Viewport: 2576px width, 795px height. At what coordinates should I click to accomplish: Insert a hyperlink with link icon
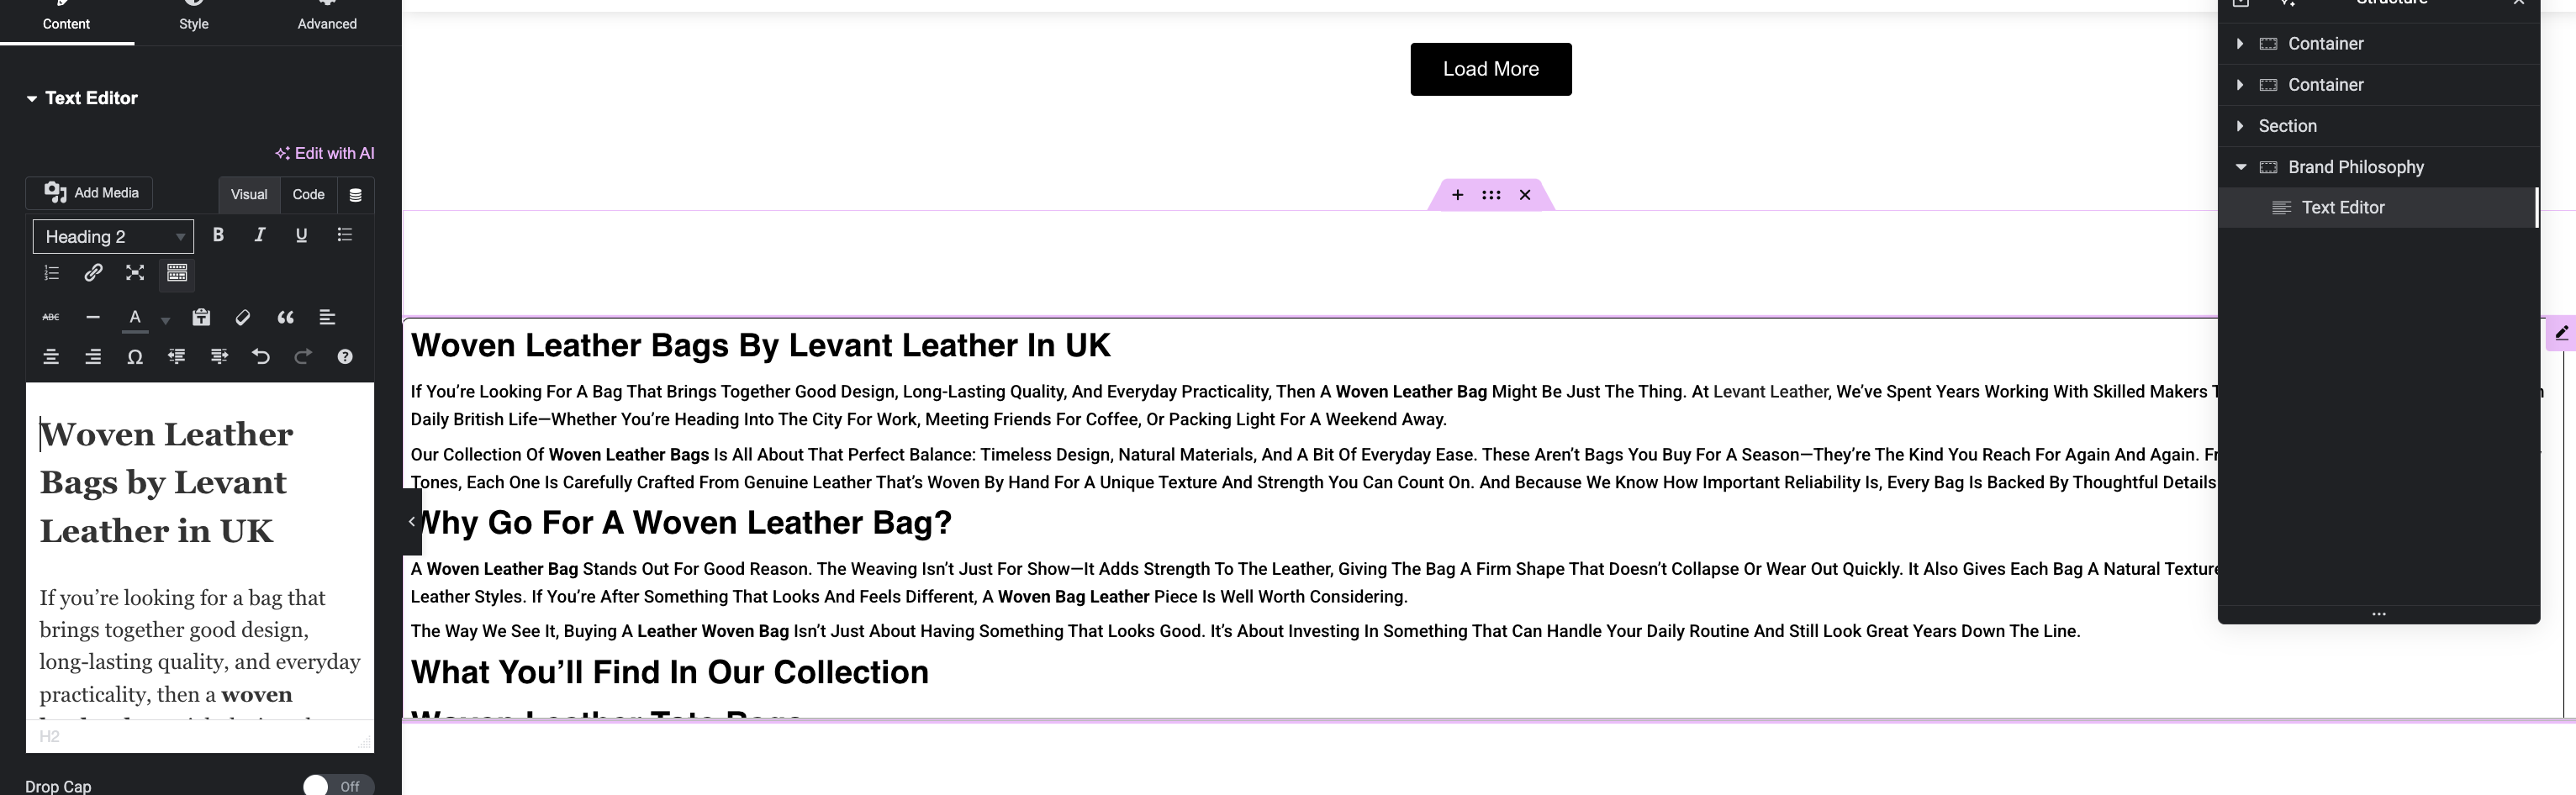(x=93, y=272)
